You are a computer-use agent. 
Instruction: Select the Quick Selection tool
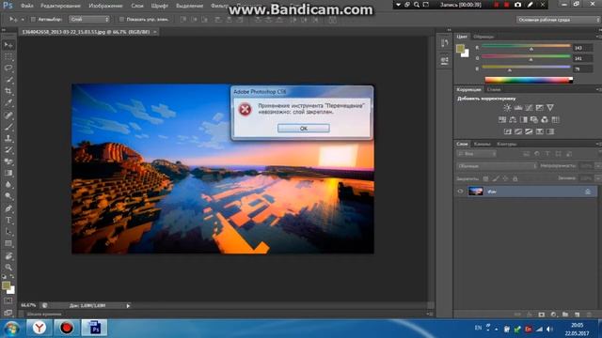click(8, 80)
